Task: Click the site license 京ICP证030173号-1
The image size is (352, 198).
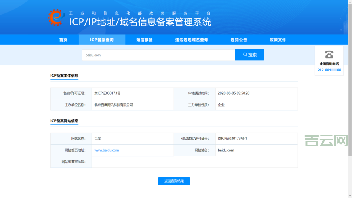Action: coord(232,139)
